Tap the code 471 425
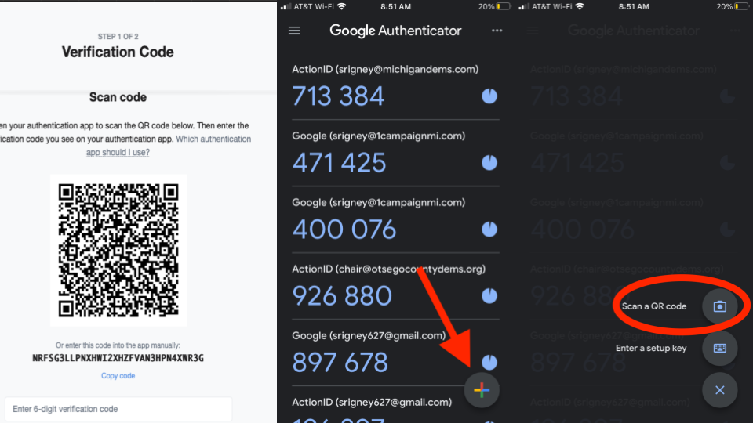The width and height of the screenshot is (753, 423). pyautogui.click(x=339, y=163)
